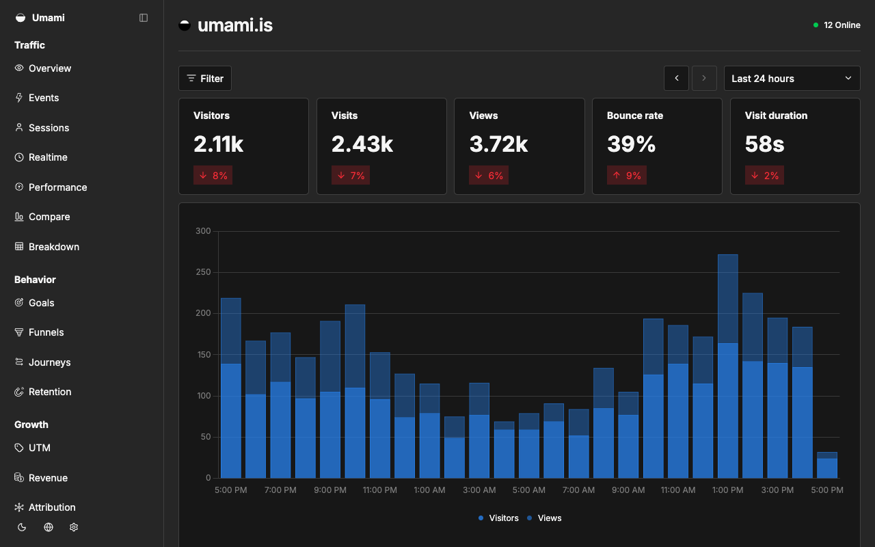Click the Compare chart icon
This screenshot has height=547, width=875.
click(19, 217)
